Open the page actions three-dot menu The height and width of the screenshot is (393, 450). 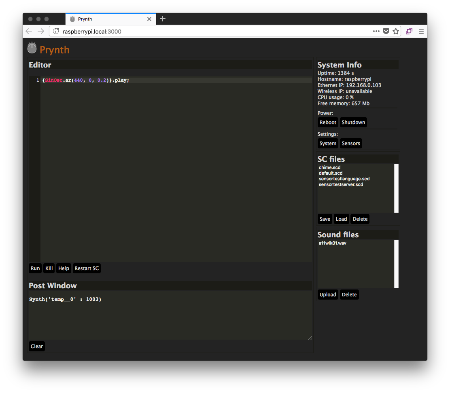click(x=376, y=31)
